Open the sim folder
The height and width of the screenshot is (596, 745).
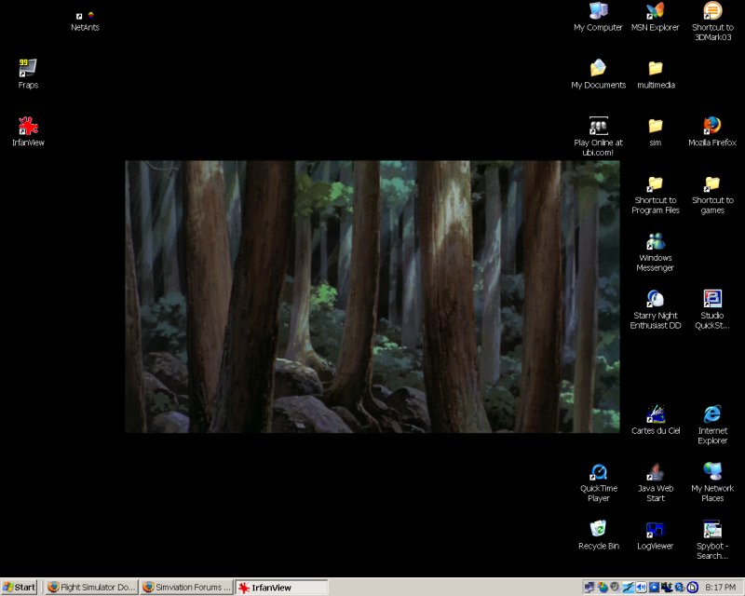(x=656, y=126)
